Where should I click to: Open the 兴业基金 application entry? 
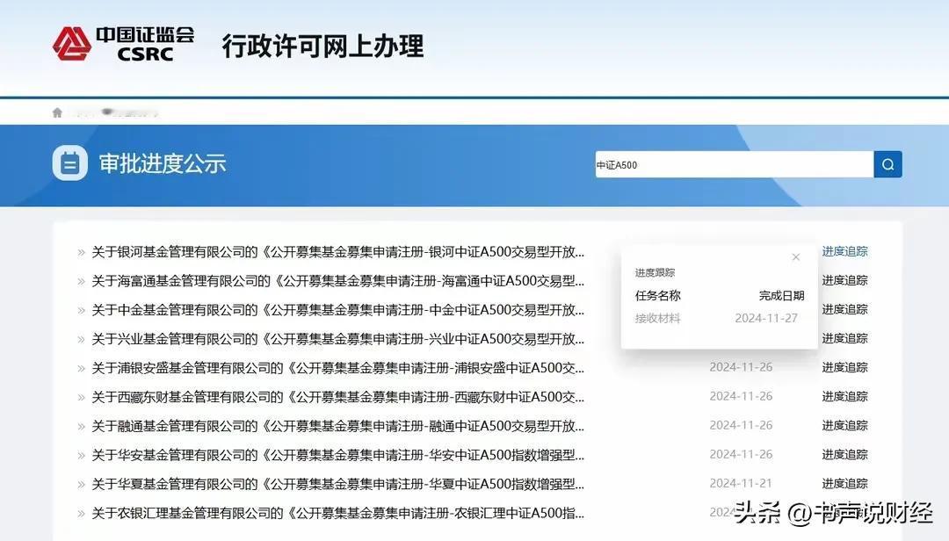[337, 339]
